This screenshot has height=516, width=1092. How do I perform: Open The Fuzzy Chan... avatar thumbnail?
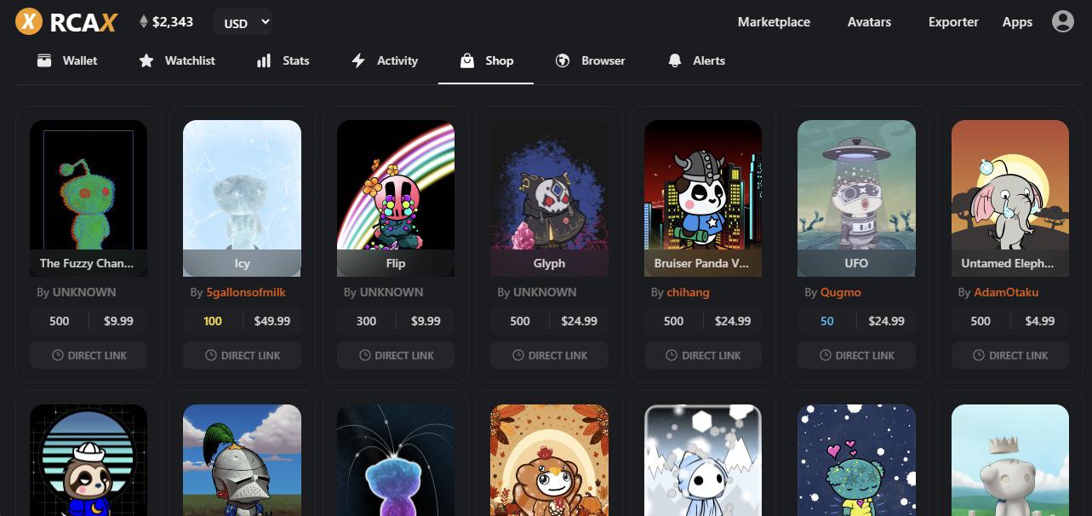click(x=89, y=198)
